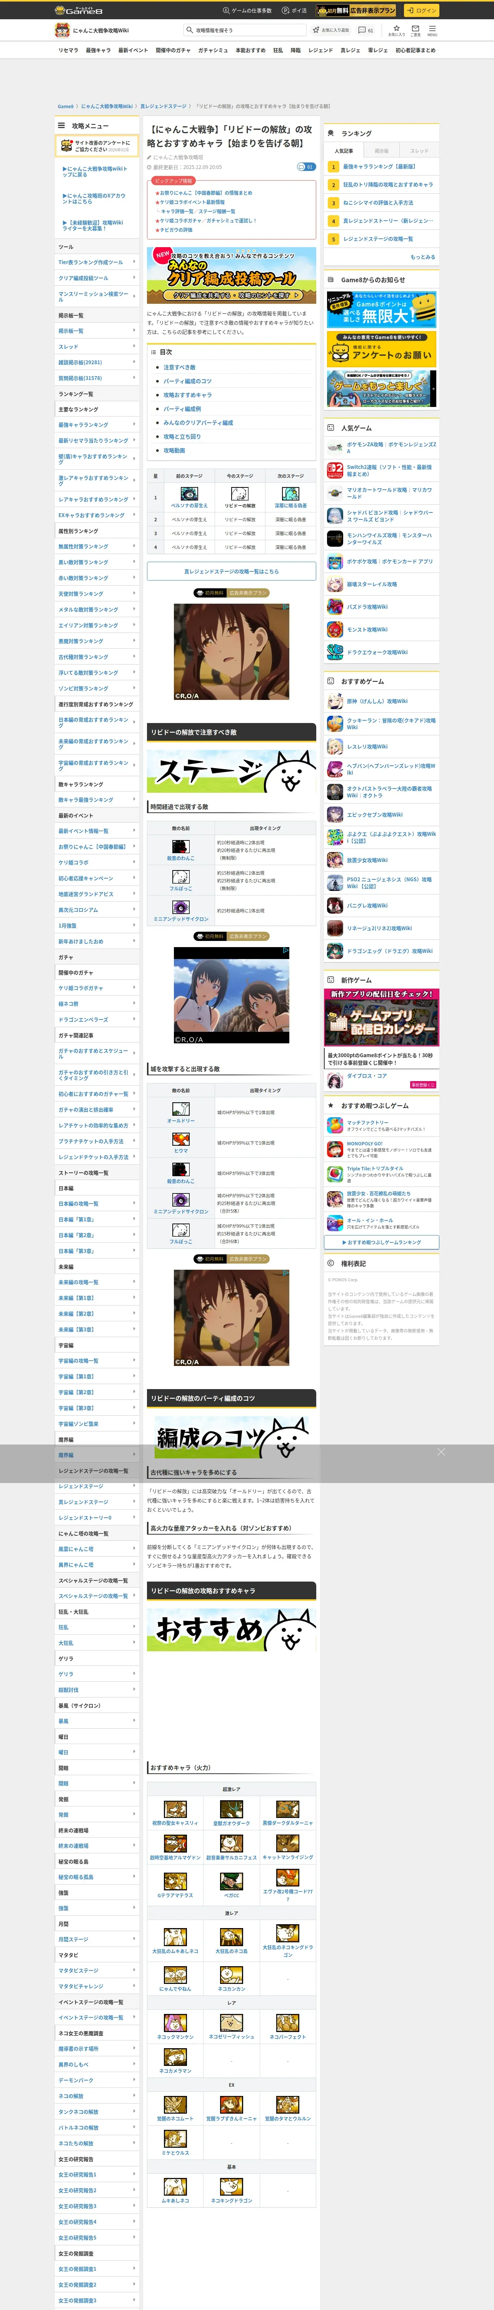The width and height of the screenshot is (494, 2310).
Task: Focus the 攻略情報を探そう search field
Action: [244, 30]
